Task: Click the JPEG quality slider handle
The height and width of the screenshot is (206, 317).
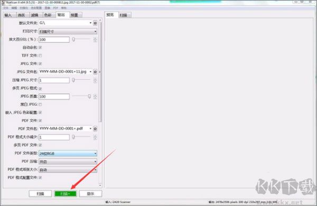Action: [89, 96]
